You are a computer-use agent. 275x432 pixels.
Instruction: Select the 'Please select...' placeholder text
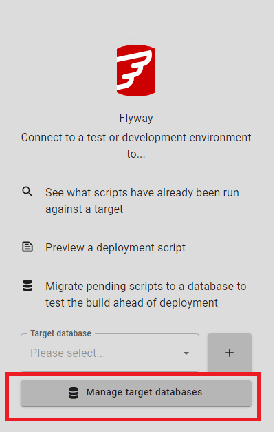(x=67, y=353)
